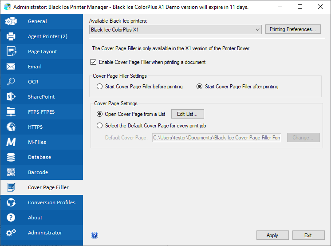Image resolution: width=331 pixels, height=246 pixels.
Task: Open Administrator section label
Action: (x=45, y=233)
